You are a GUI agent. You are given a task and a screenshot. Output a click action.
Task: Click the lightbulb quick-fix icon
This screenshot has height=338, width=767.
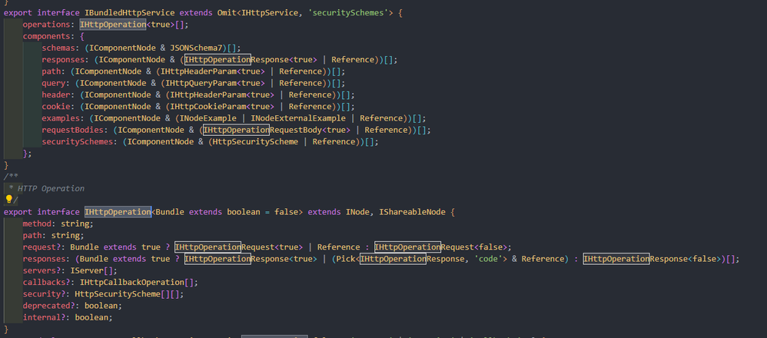click(9, 200)
